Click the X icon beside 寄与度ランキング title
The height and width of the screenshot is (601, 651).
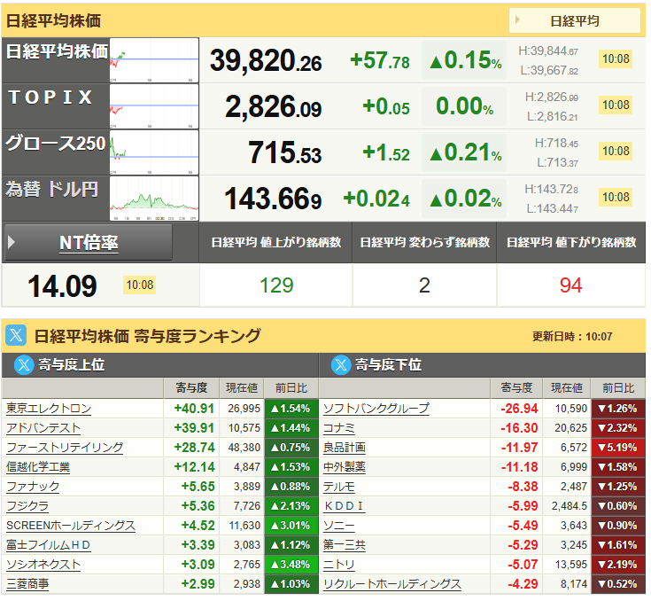click(x=16, y=335)
